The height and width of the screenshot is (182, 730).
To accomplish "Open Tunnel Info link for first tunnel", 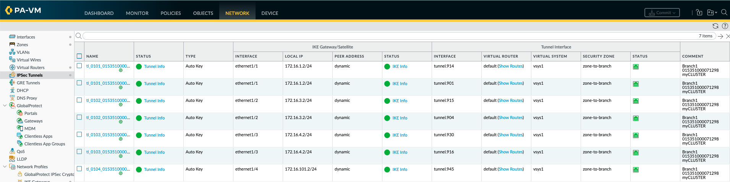I will point(154,66).
